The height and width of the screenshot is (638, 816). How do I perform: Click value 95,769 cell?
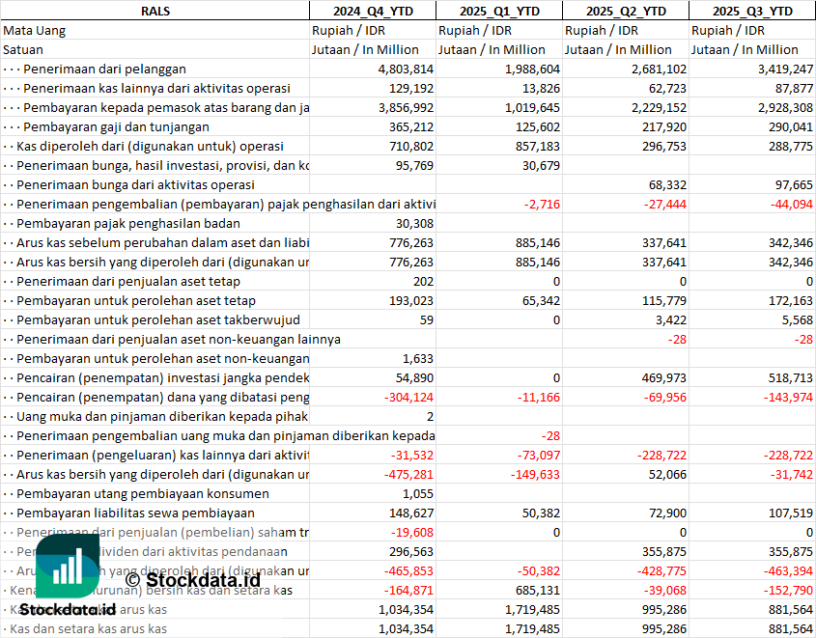click(373, 165)
